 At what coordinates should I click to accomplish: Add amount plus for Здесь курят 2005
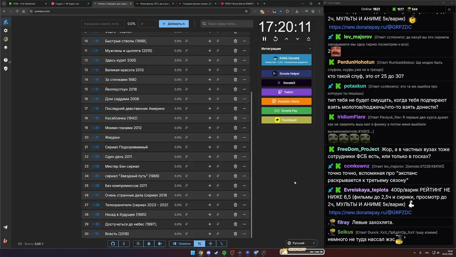click(x=210, y=60)
